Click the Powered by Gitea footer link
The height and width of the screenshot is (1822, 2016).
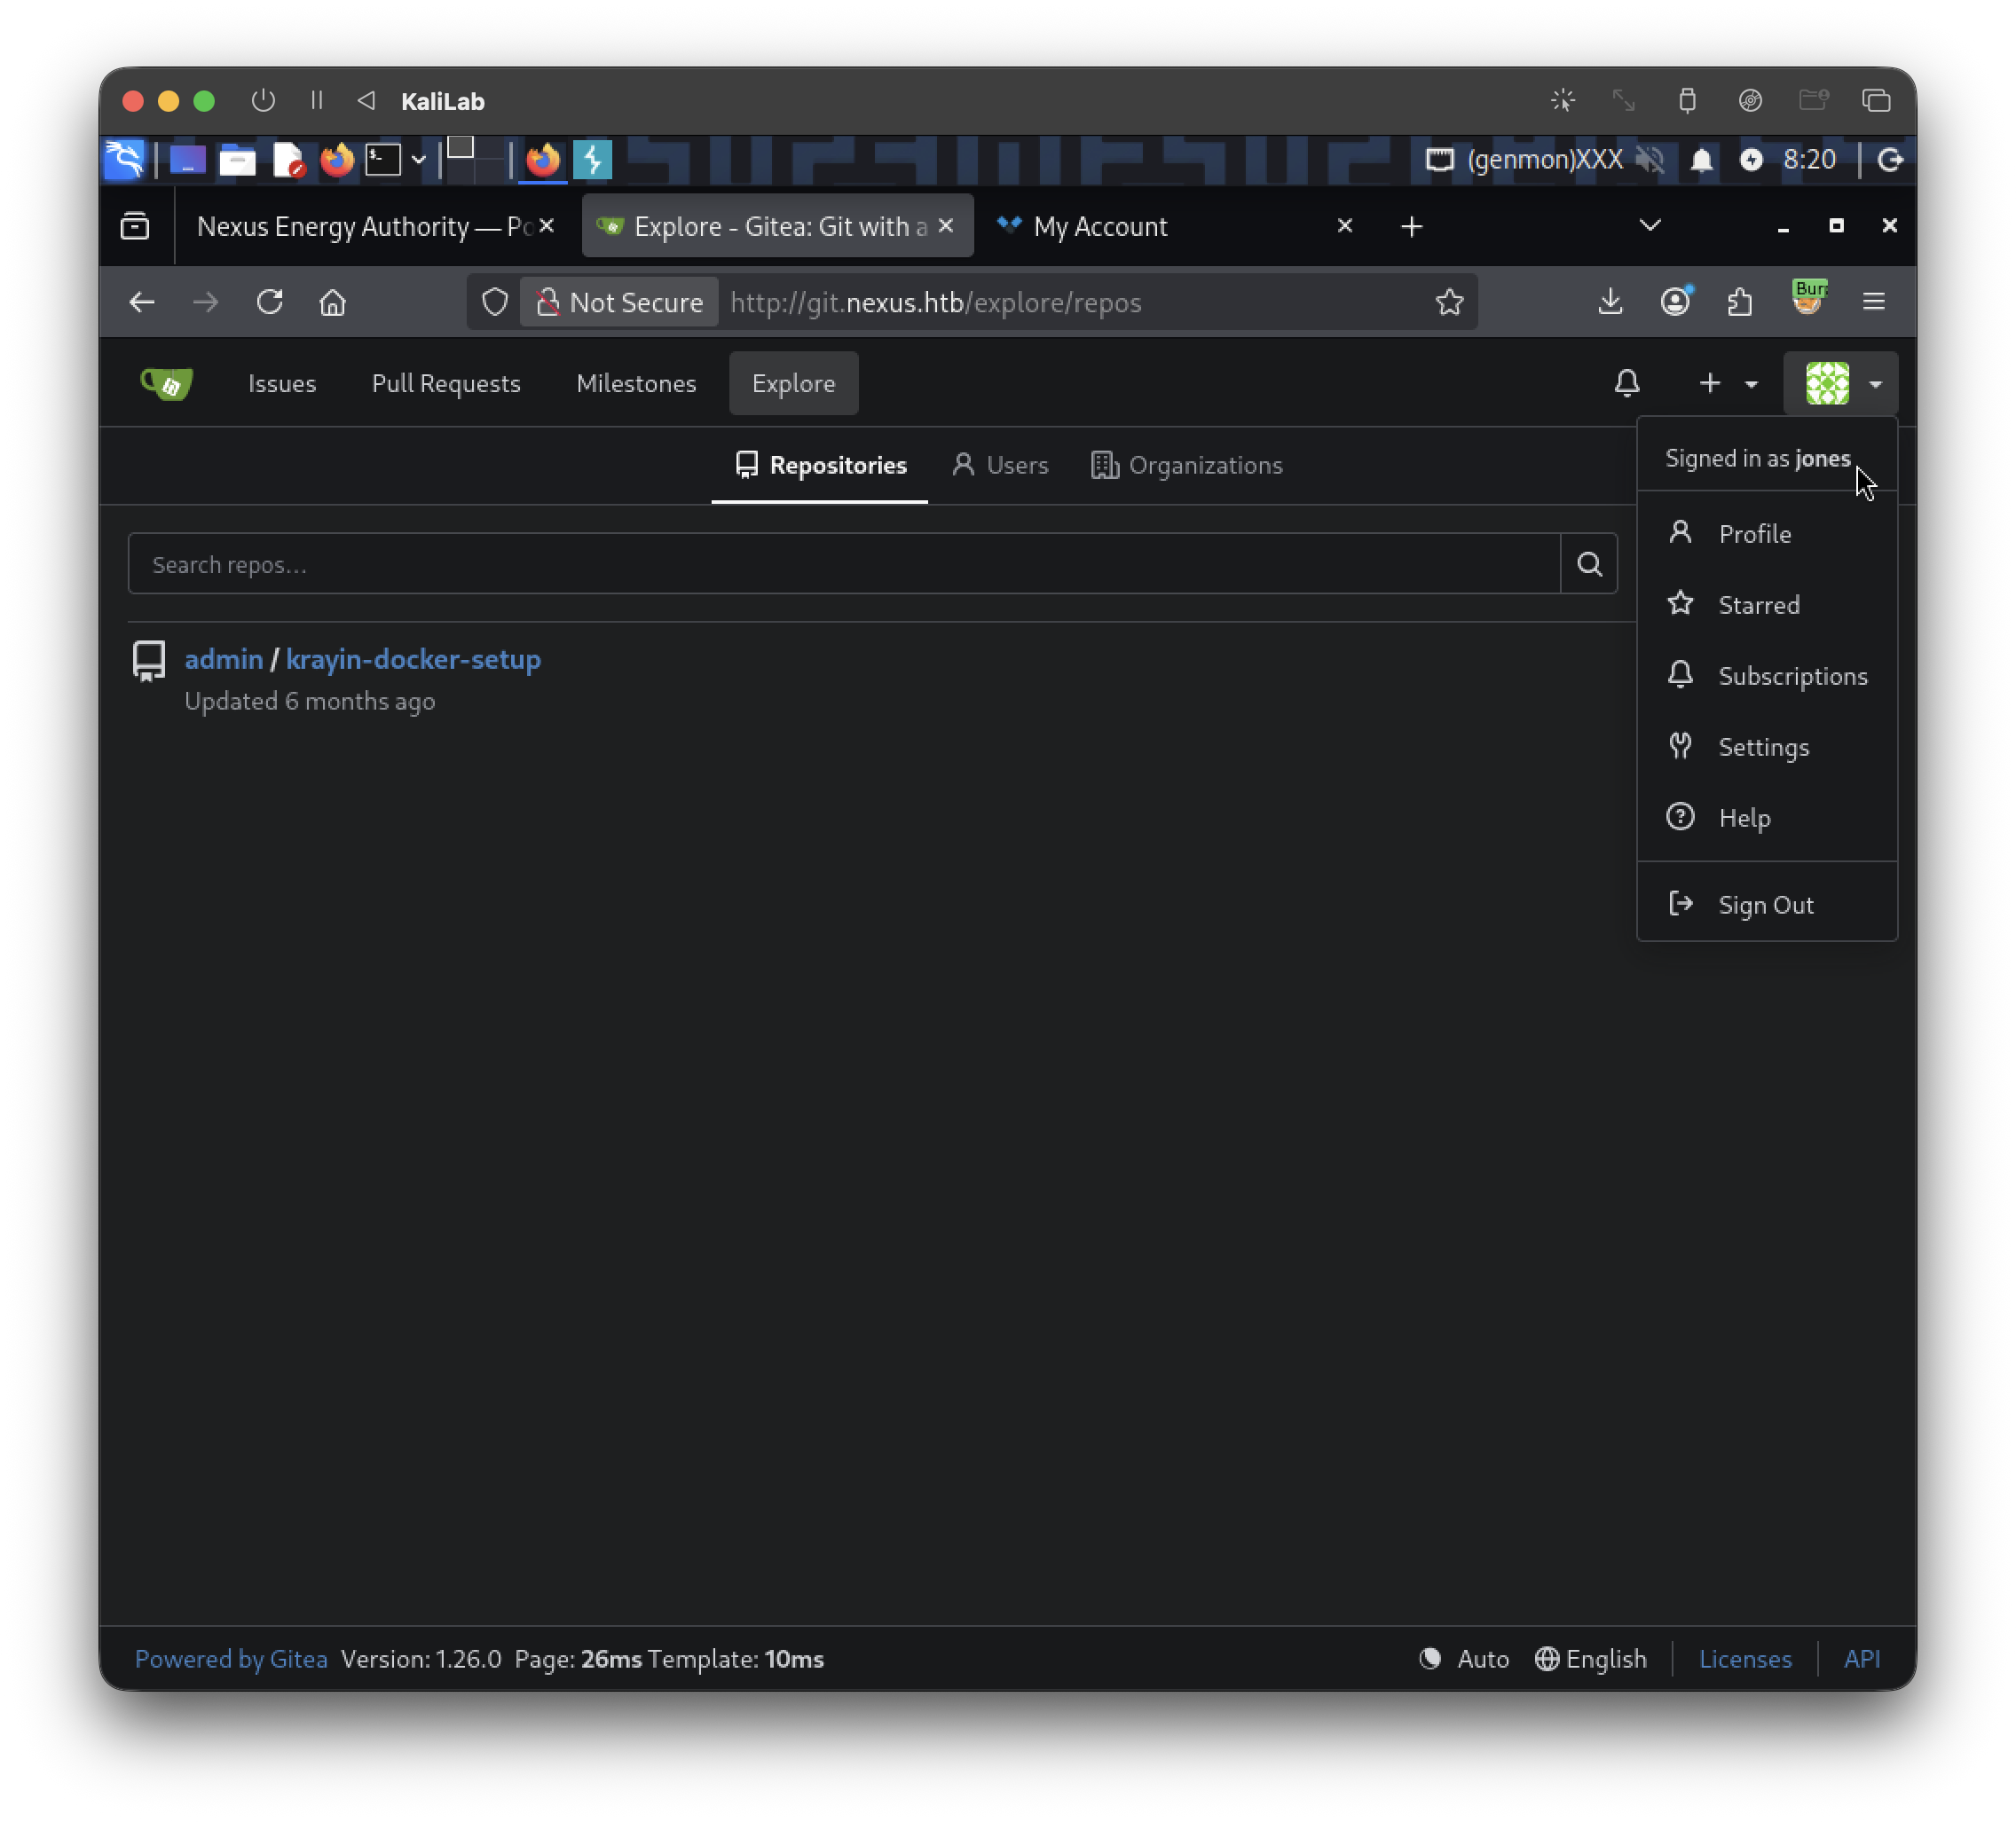[231, 1659]
